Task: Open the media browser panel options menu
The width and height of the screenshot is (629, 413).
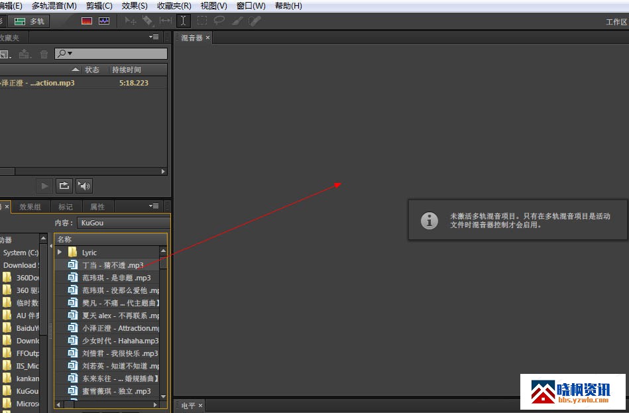Action: [154, 206]
